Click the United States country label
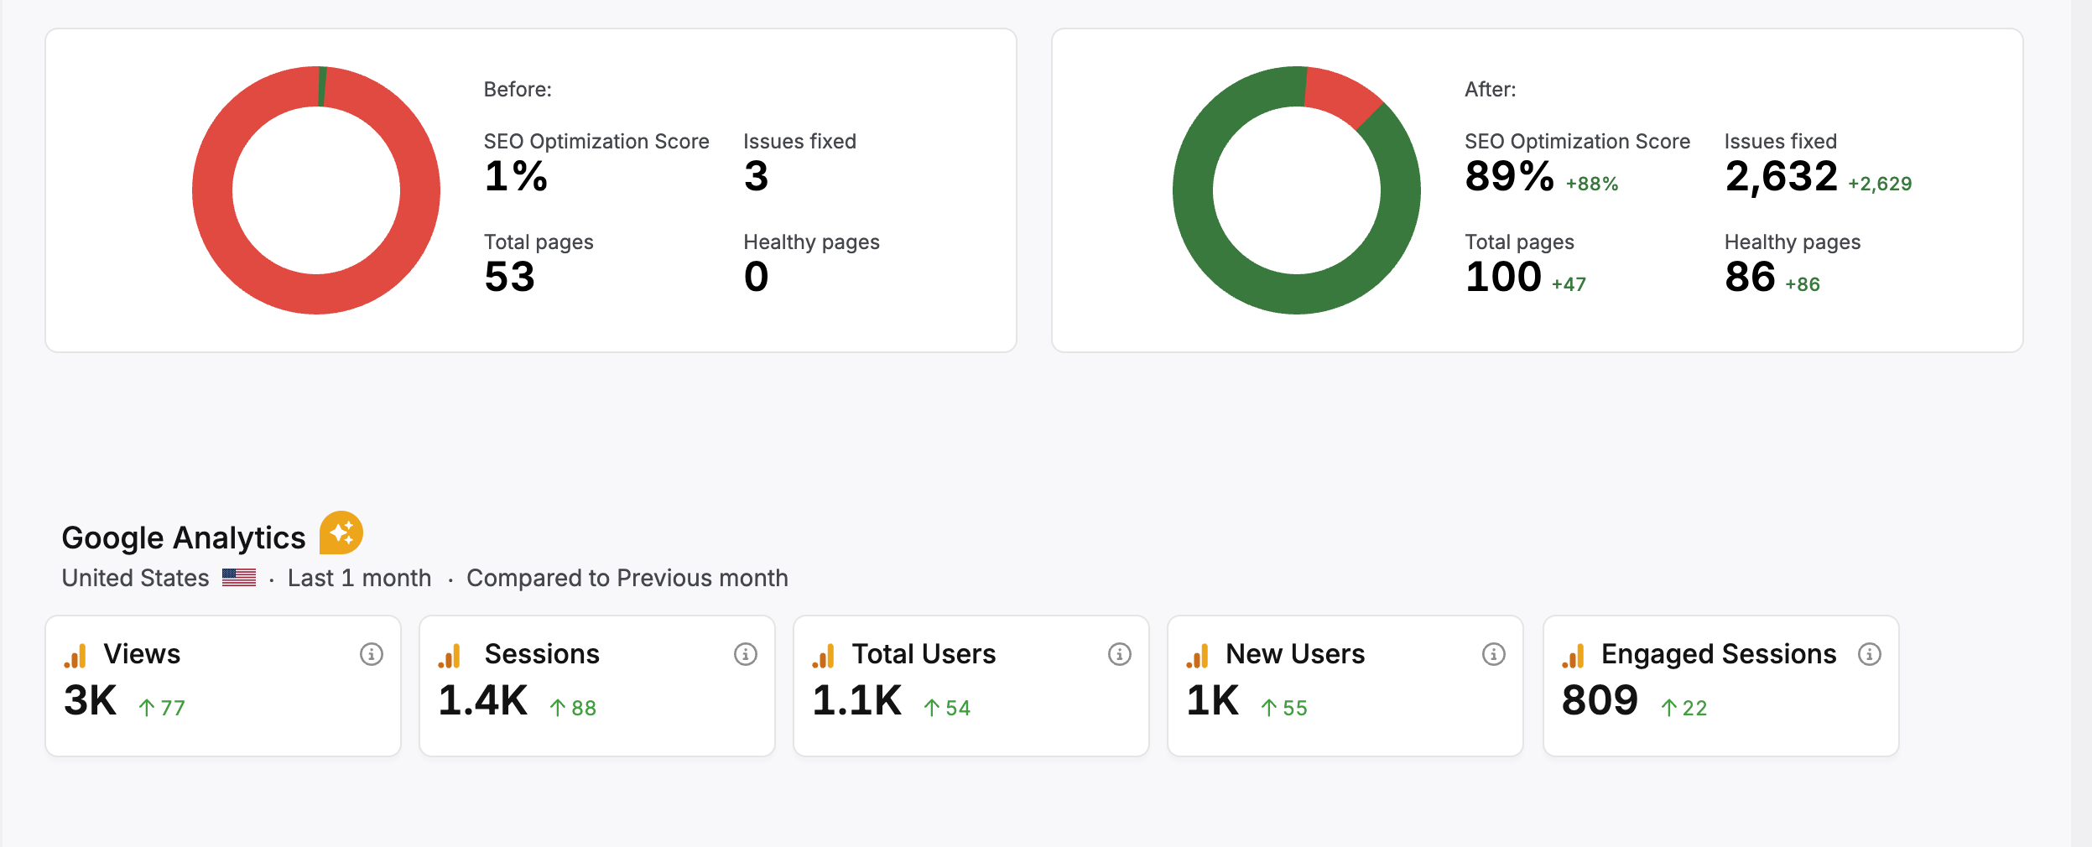 [x=135, y=578]
